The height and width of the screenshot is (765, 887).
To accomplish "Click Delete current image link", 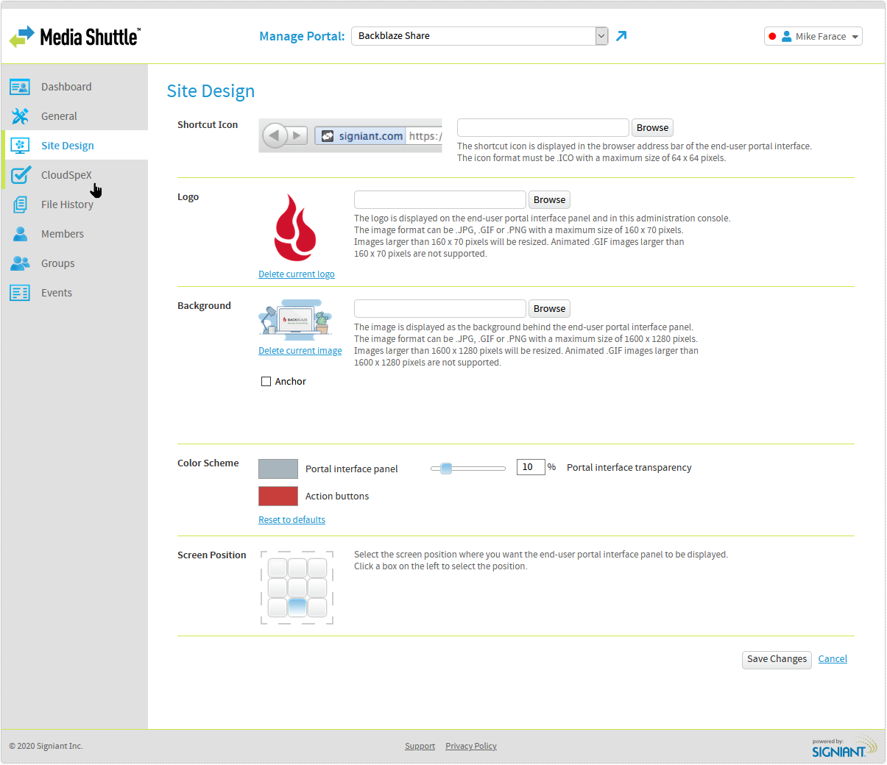I will pyautogui.click(x=300, y=351).
